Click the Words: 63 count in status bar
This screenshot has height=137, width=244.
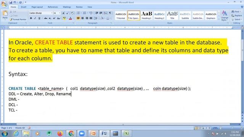pos(20,128)
